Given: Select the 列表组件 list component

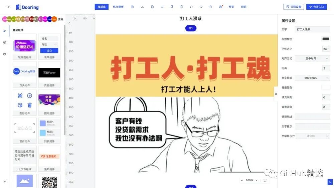Looking at the screenshot, I should tap(49, 131).
